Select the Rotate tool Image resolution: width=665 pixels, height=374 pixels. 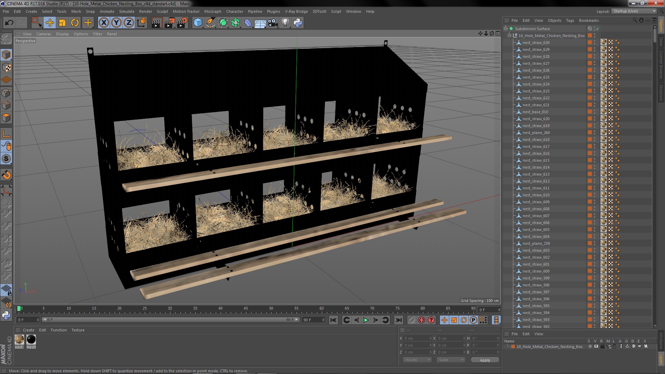[x=75, y=23]
